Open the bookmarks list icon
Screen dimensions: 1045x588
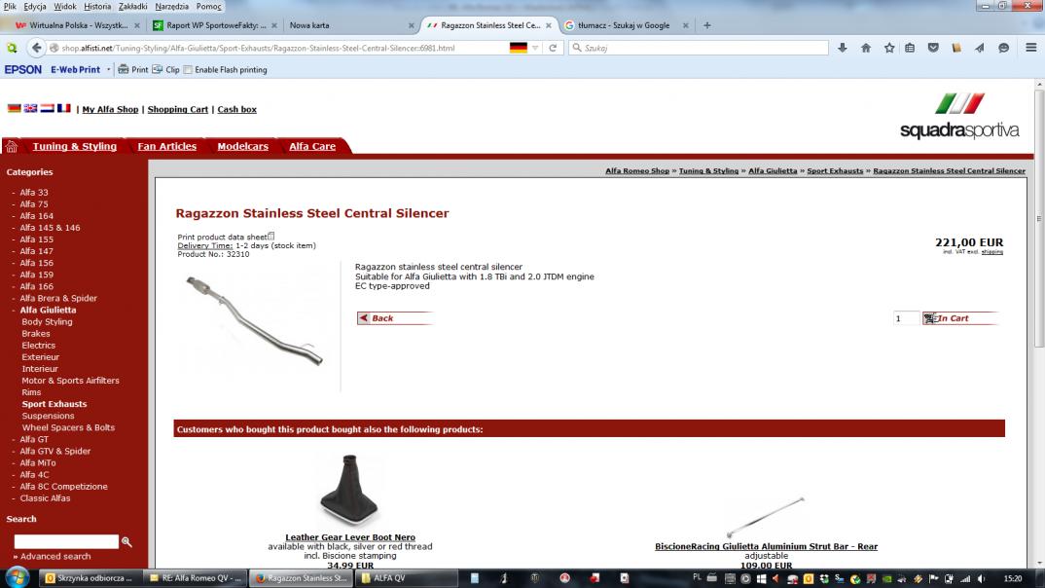(x=910, y=48)
